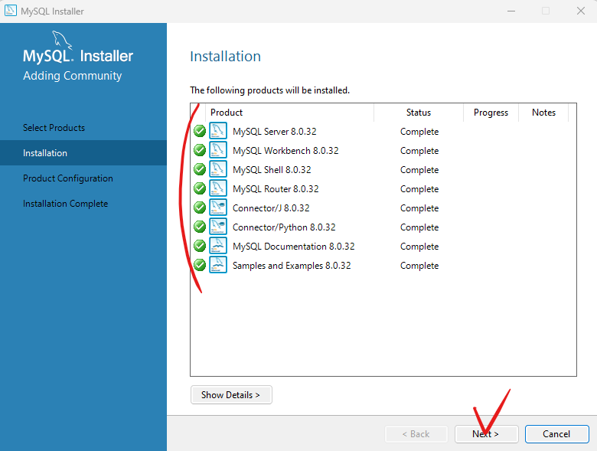The height and width of the screenshot is (451, 597).
Task: Click green checkmark beside Connector/J 8.0.32
Action: pyautogui.click(x=200, y=208)
